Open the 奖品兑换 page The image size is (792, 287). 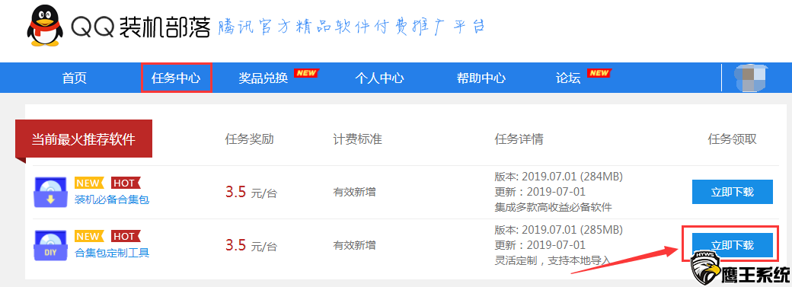pos(263,78)
